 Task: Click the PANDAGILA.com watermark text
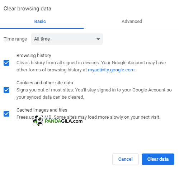click(63, 121)
